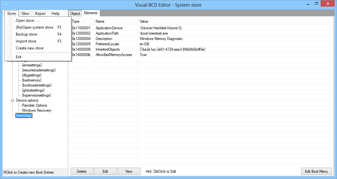Select the ApplicationDevice row name
The height and width of the screenshot is (179, 337).
click(x=109, y=28)
